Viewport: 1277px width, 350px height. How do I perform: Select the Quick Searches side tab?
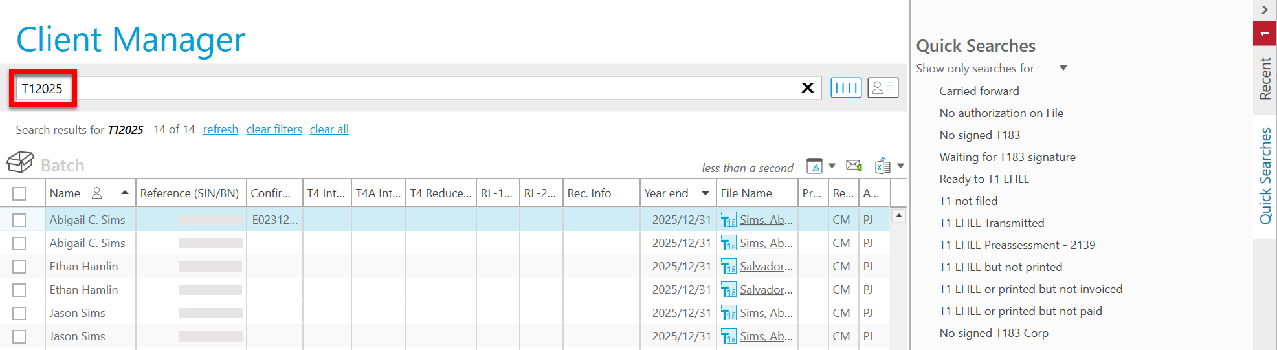click(1265, 176)
